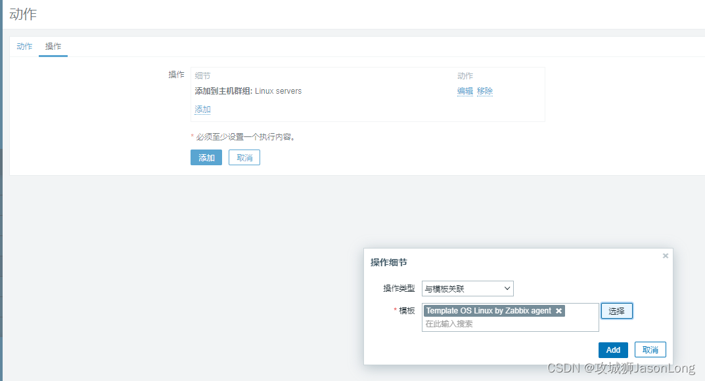Click the 动作 page title
Viewport: 705px width, 381px height.
point(23,14)
